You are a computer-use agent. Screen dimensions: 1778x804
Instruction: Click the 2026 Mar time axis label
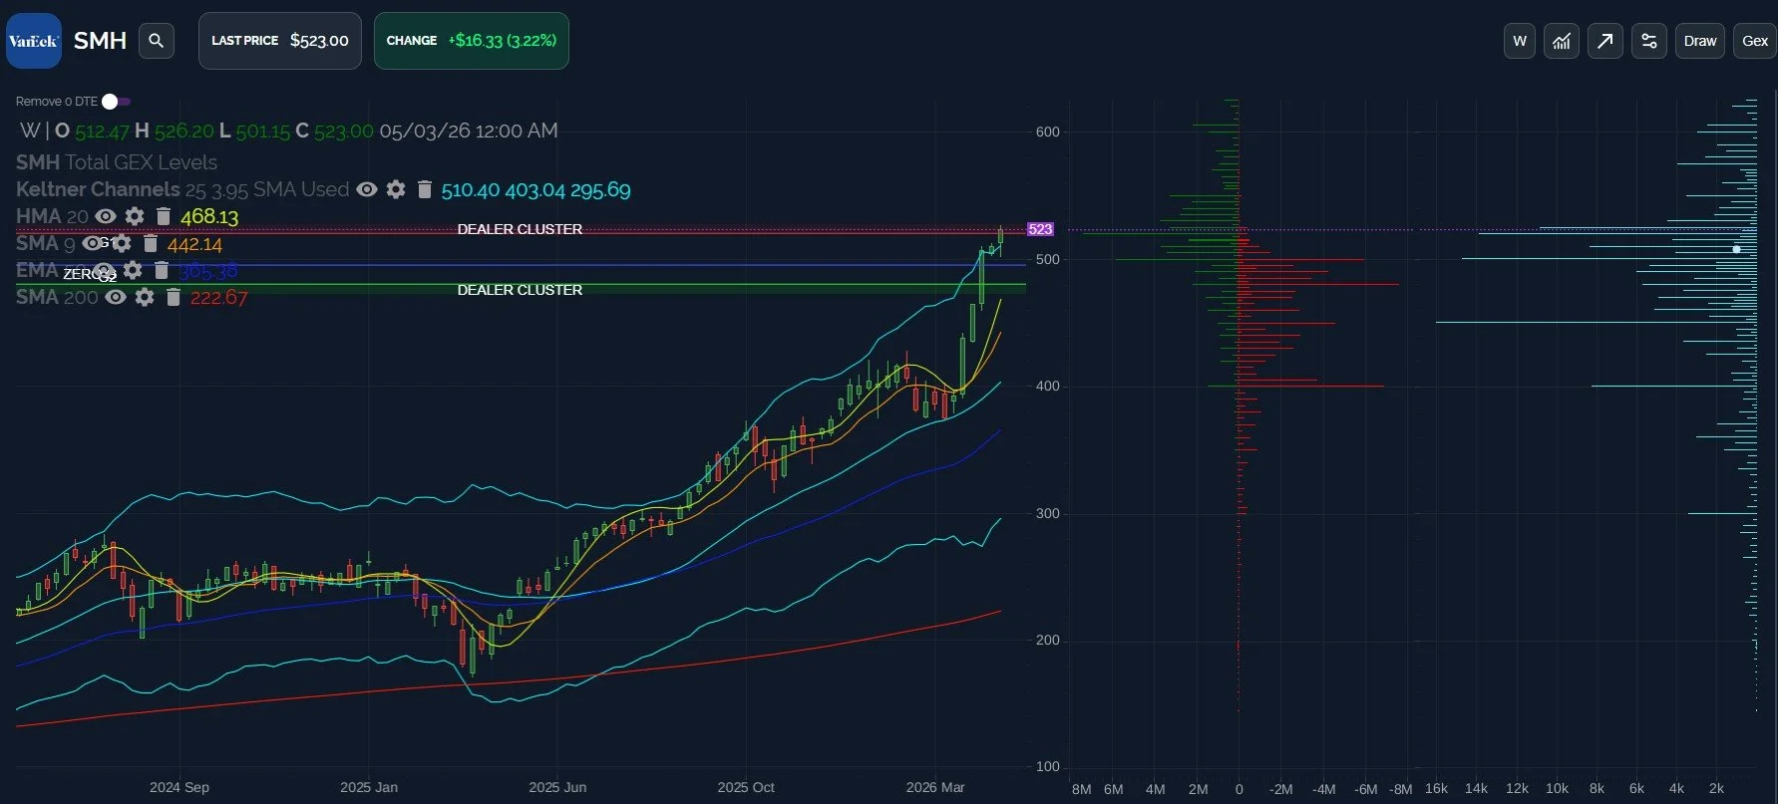click(x=935, y=787)
